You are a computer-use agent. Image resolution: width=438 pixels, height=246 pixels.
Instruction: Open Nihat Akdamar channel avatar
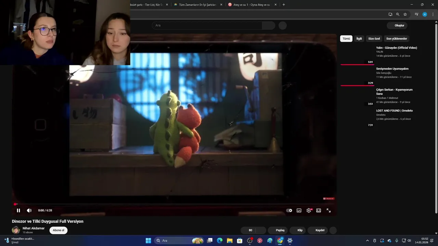click(16, 230)
